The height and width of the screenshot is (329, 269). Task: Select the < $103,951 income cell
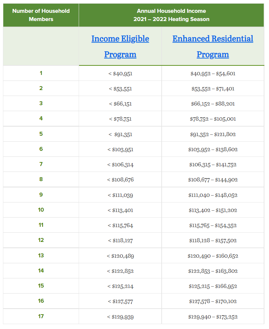[x=120, y=150]
